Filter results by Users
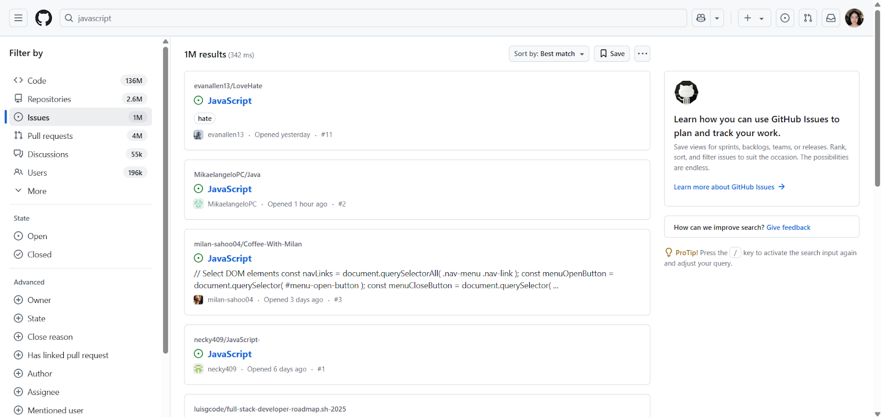Image resolution: width=881 pixels, height=417 pixels. [x=80, y=172]
